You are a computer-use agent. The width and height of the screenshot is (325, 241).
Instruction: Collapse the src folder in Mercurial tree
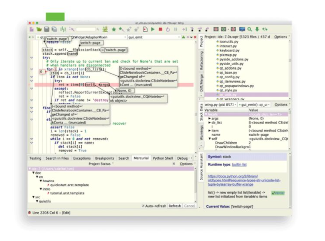(x=34, y=197)
